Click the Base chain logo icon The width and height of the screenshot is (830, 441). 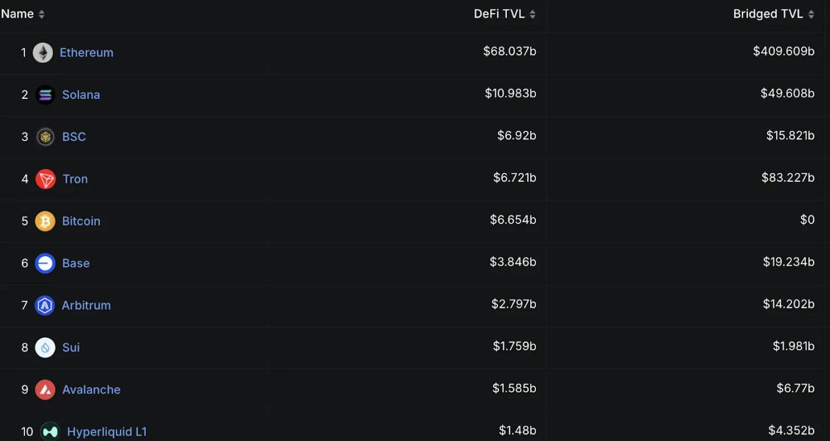45,263
